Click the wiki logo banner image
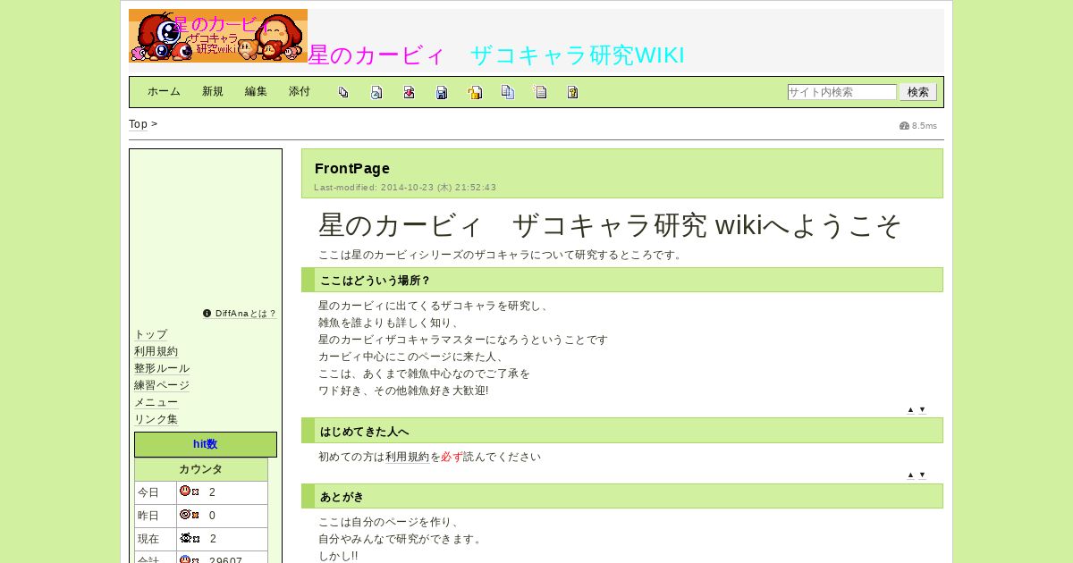This screenshot has height=563, width=1073. [x=218, y=36]
